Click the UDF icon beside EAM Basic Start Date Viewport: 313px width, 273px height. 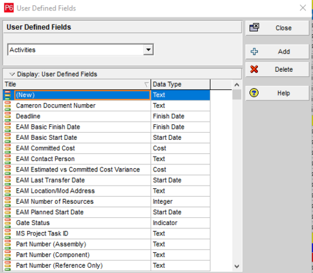8,138
